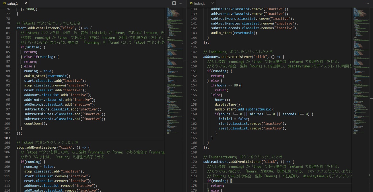
Task: Place the cursor on audio_start(resetmusic); line
Action: pyautogui.click(x=234, y=33)
